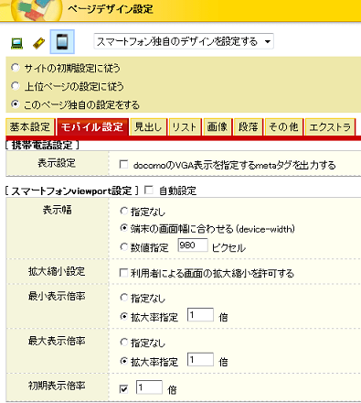Select 指定なし for 表示幅
This screenshot has height=403, width=361.
click(x=123, y=211)
